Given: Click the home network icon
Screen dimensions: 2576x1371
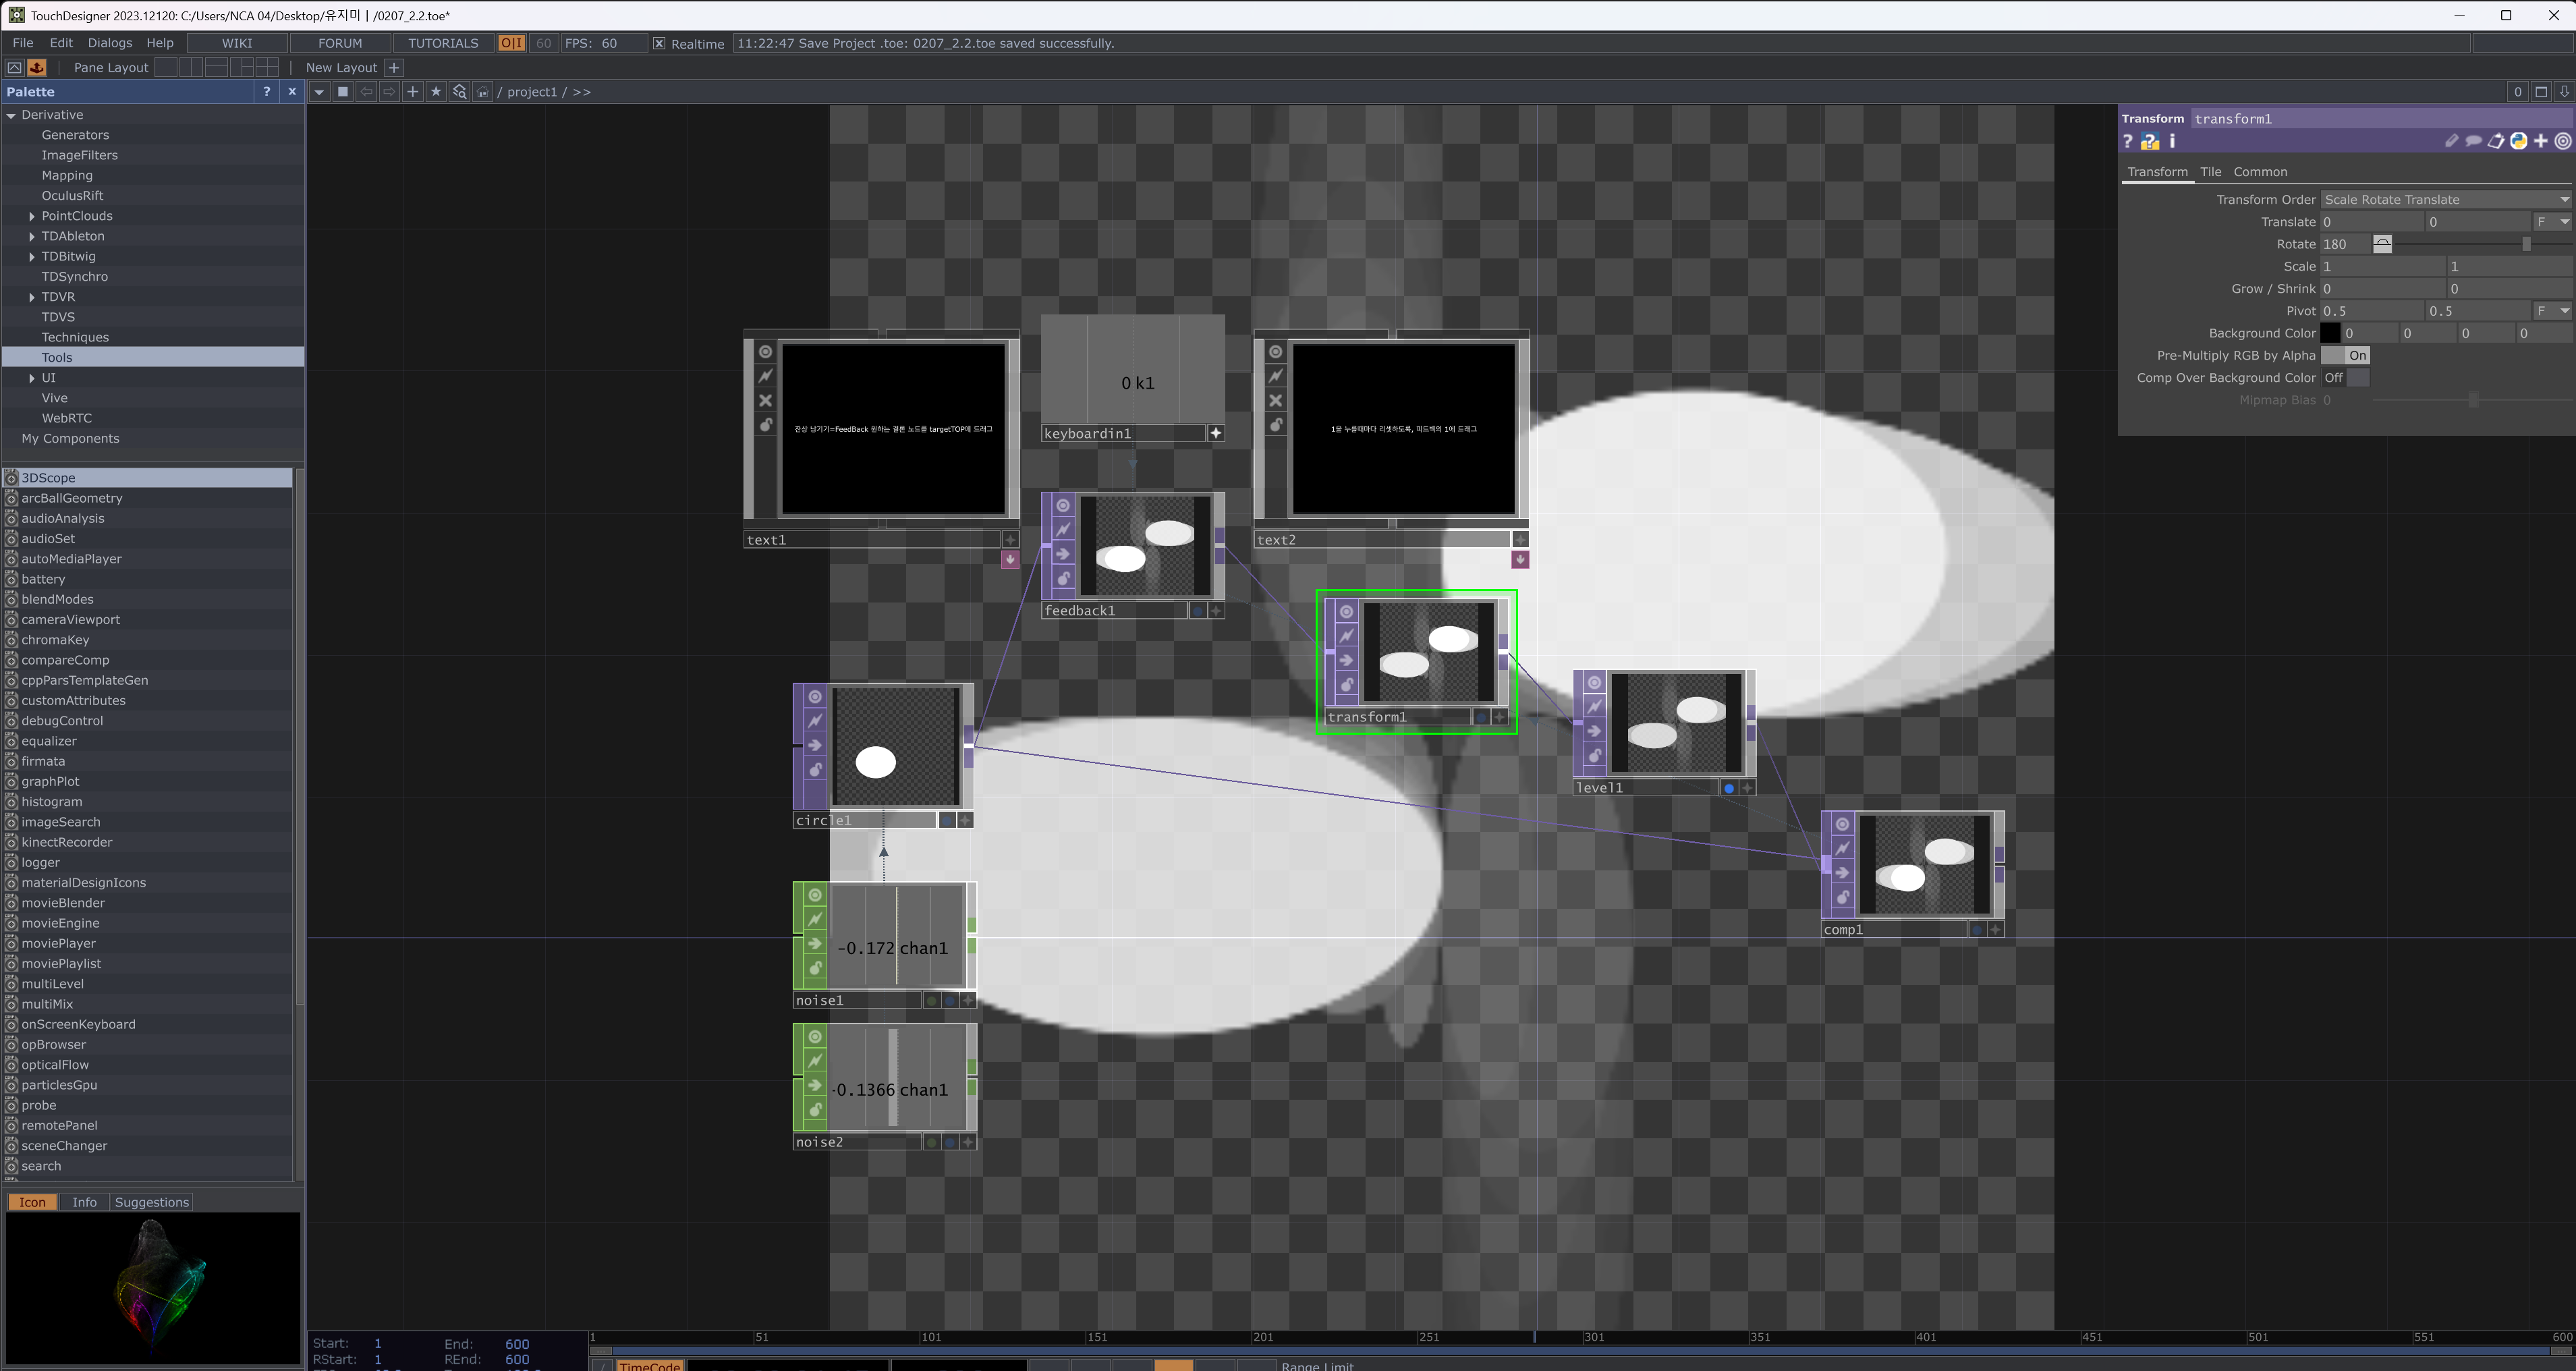Looking at the screenshot, I should (x=482, y=92).
